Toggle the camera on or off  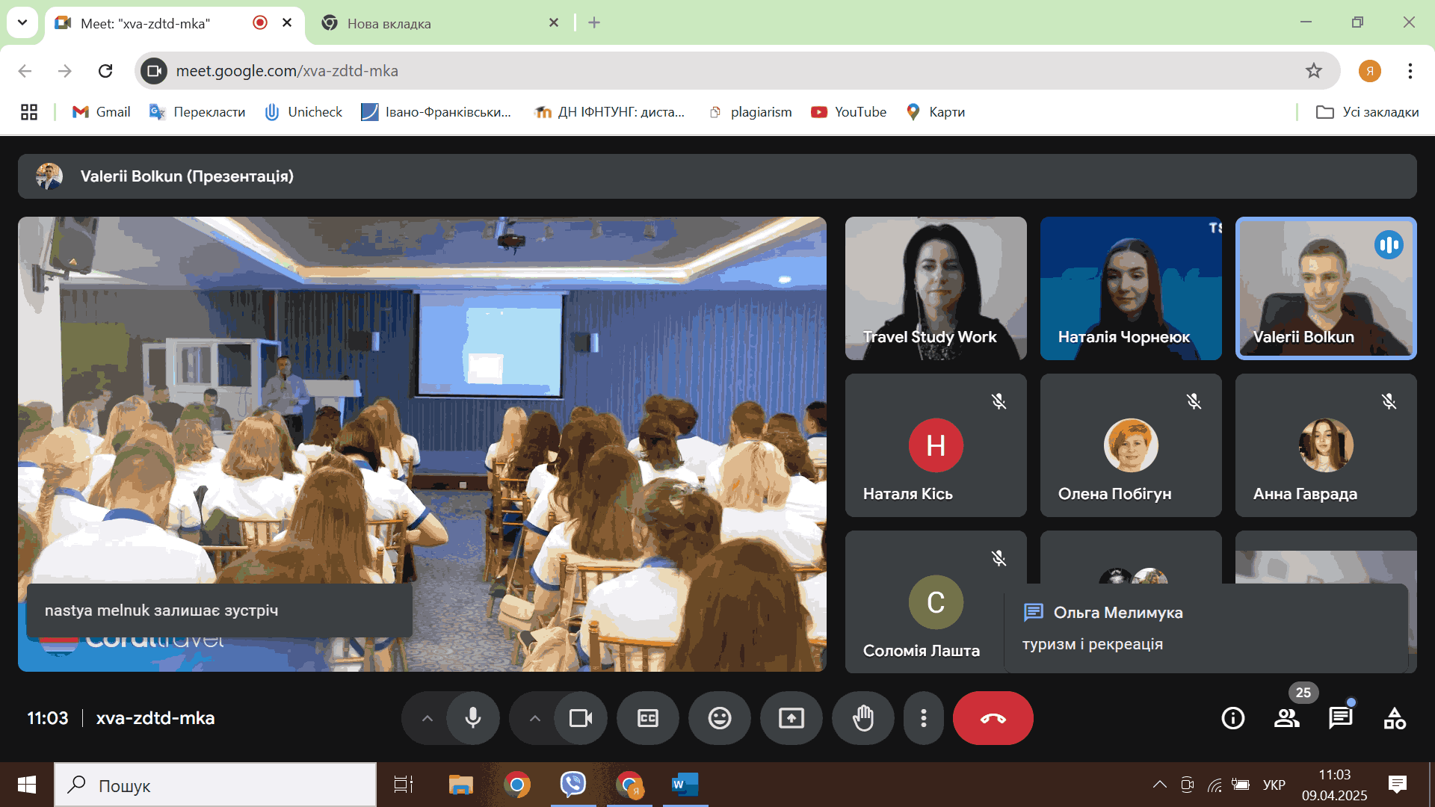[x=580, y=718]
